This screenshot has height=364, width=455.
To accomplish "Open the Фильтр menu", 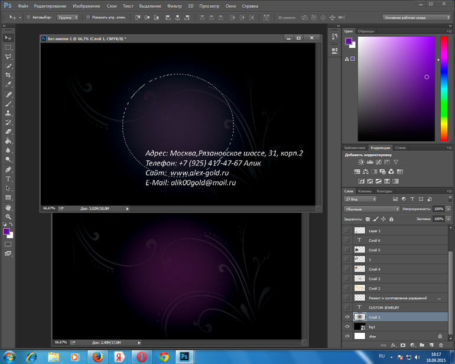I will click(174, 5).
